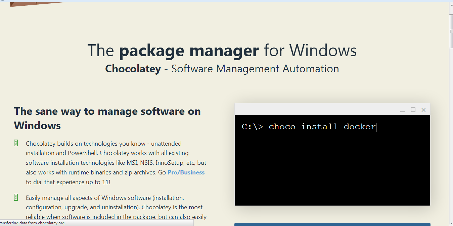The width and height of the screenshot is (453, 226).
Task: Open the Pro/Business link
Action: click(x=186, y=172)
